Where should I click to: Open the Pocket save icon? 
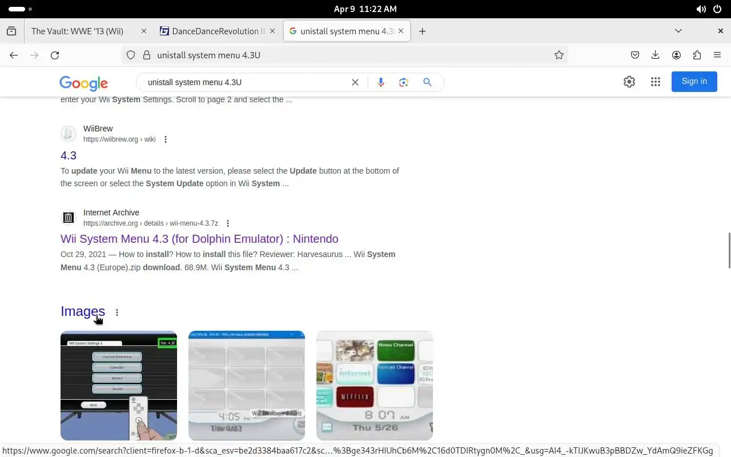click(635, 55)
